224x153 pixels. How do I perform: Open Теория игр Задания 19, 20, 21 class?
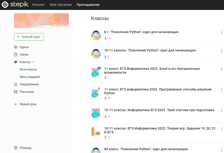click(160, 130)
